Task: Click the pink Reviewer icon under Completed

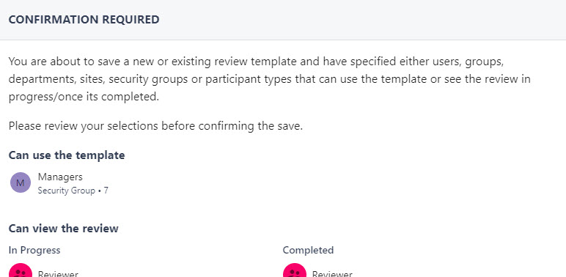Action: click(295, 270)
